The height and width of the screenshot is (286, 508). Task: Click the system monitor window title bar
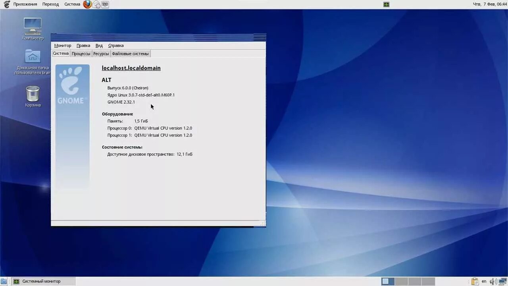pyautogui.click(x=158, y=37)
